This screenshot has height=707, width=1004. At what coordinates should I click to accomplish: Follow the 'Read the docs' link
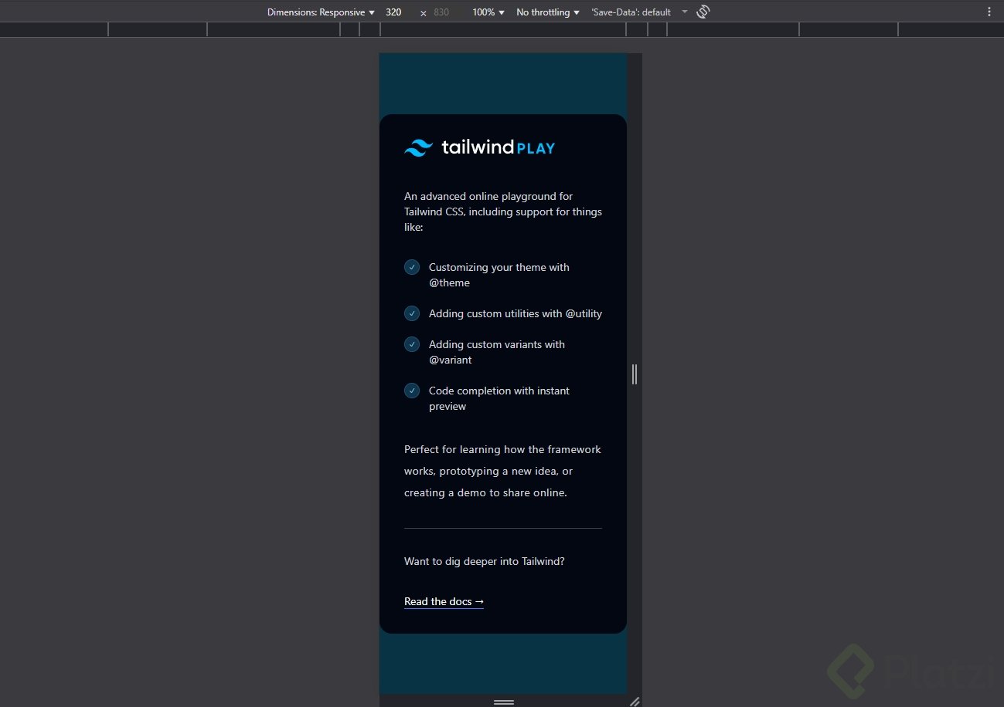coord(444,601)
